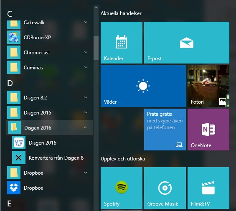Select the Cuminas folder label

click(33, 67)
